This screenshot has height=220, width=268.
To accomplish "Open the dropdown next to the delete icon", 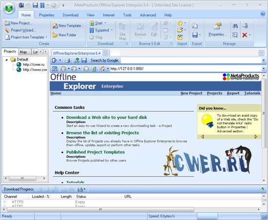I will click(x=250, y=35).
